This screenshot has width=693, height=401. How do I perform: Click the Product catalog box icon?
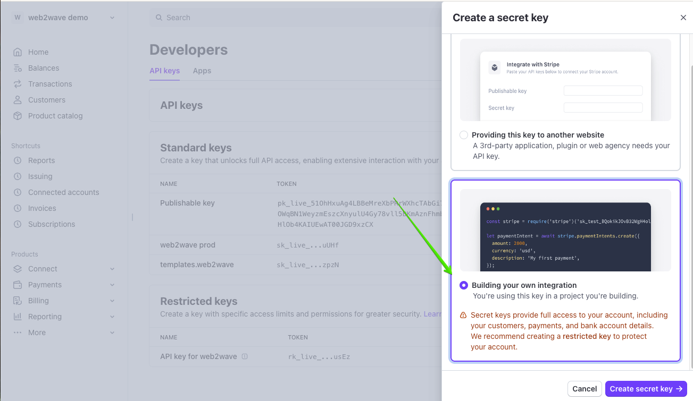pyautogui.click(x=18, y=116)
